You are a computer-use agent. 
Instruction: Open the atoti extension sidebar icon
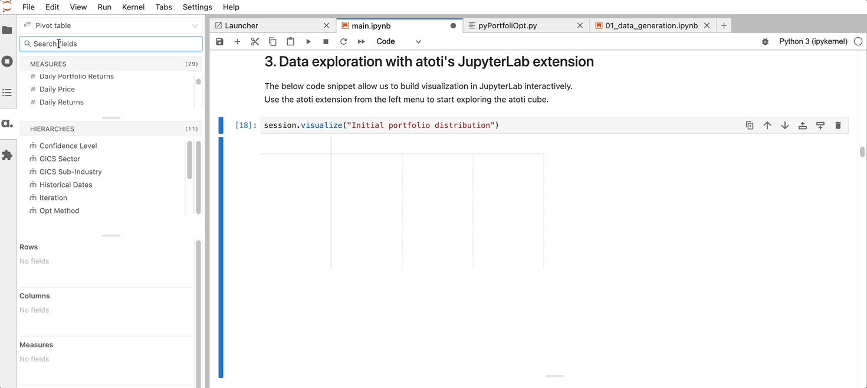click(x=7, y=124)
